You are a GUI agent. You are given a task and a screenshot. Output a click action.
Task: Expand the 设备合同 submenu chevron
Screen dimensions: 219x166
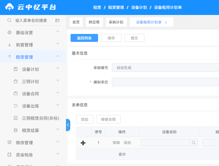(x=58, y=93)
